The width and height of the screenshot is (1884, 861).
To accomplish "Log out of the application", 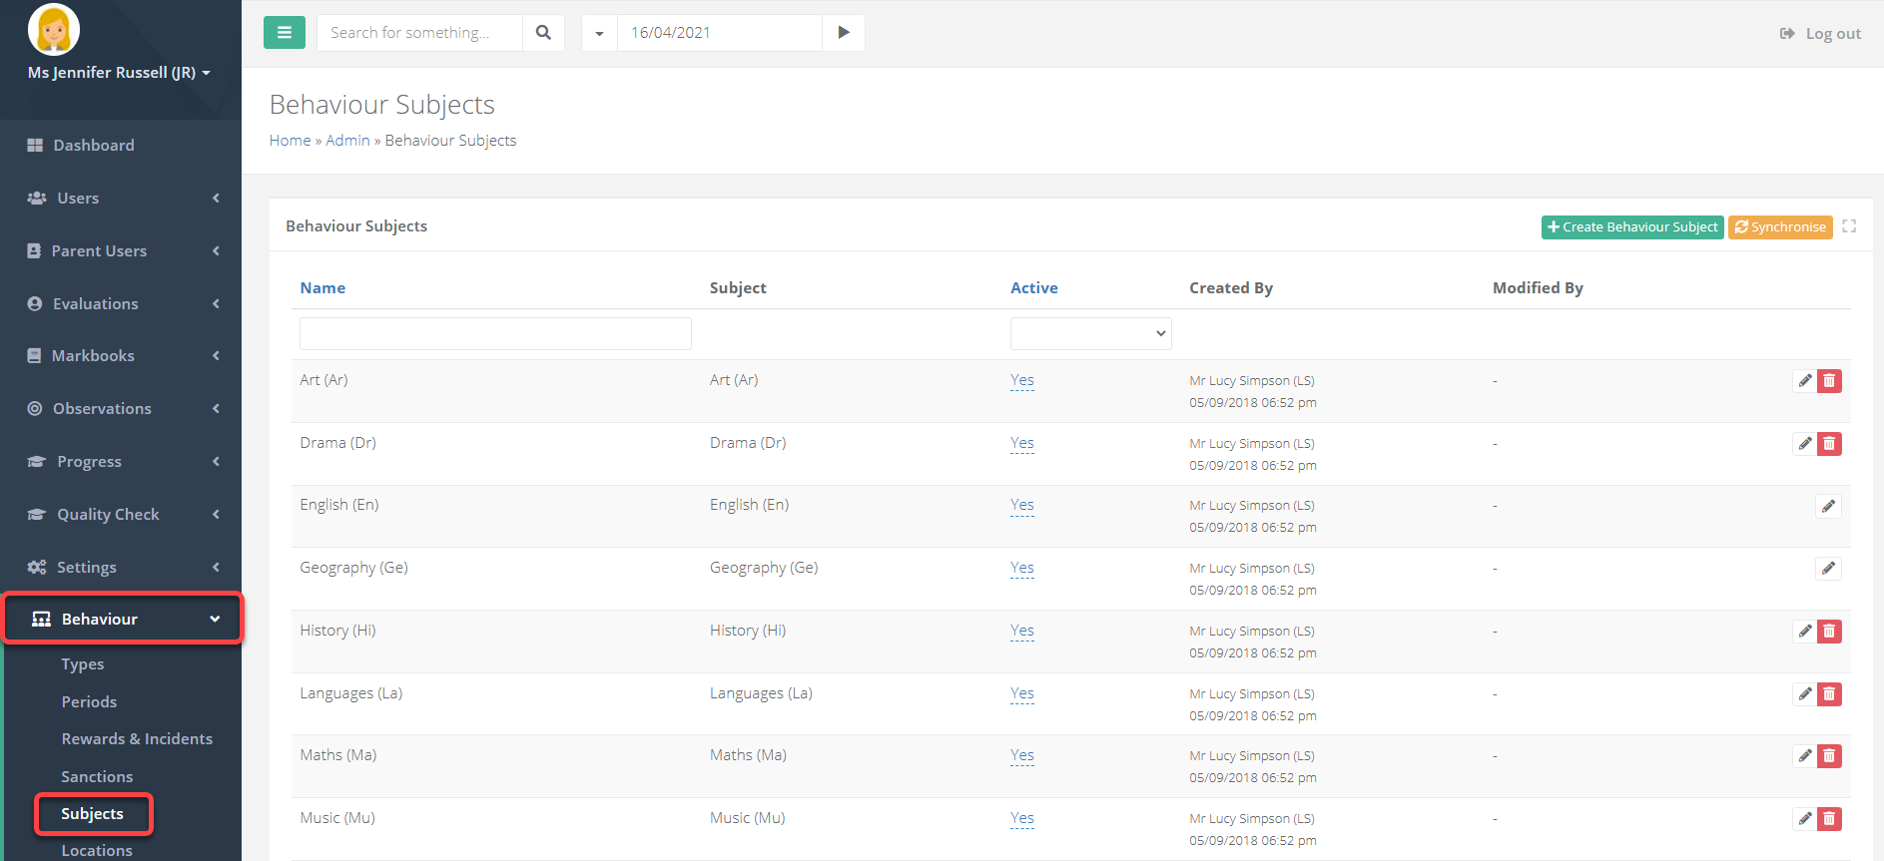I will [x=1820, y=33].
